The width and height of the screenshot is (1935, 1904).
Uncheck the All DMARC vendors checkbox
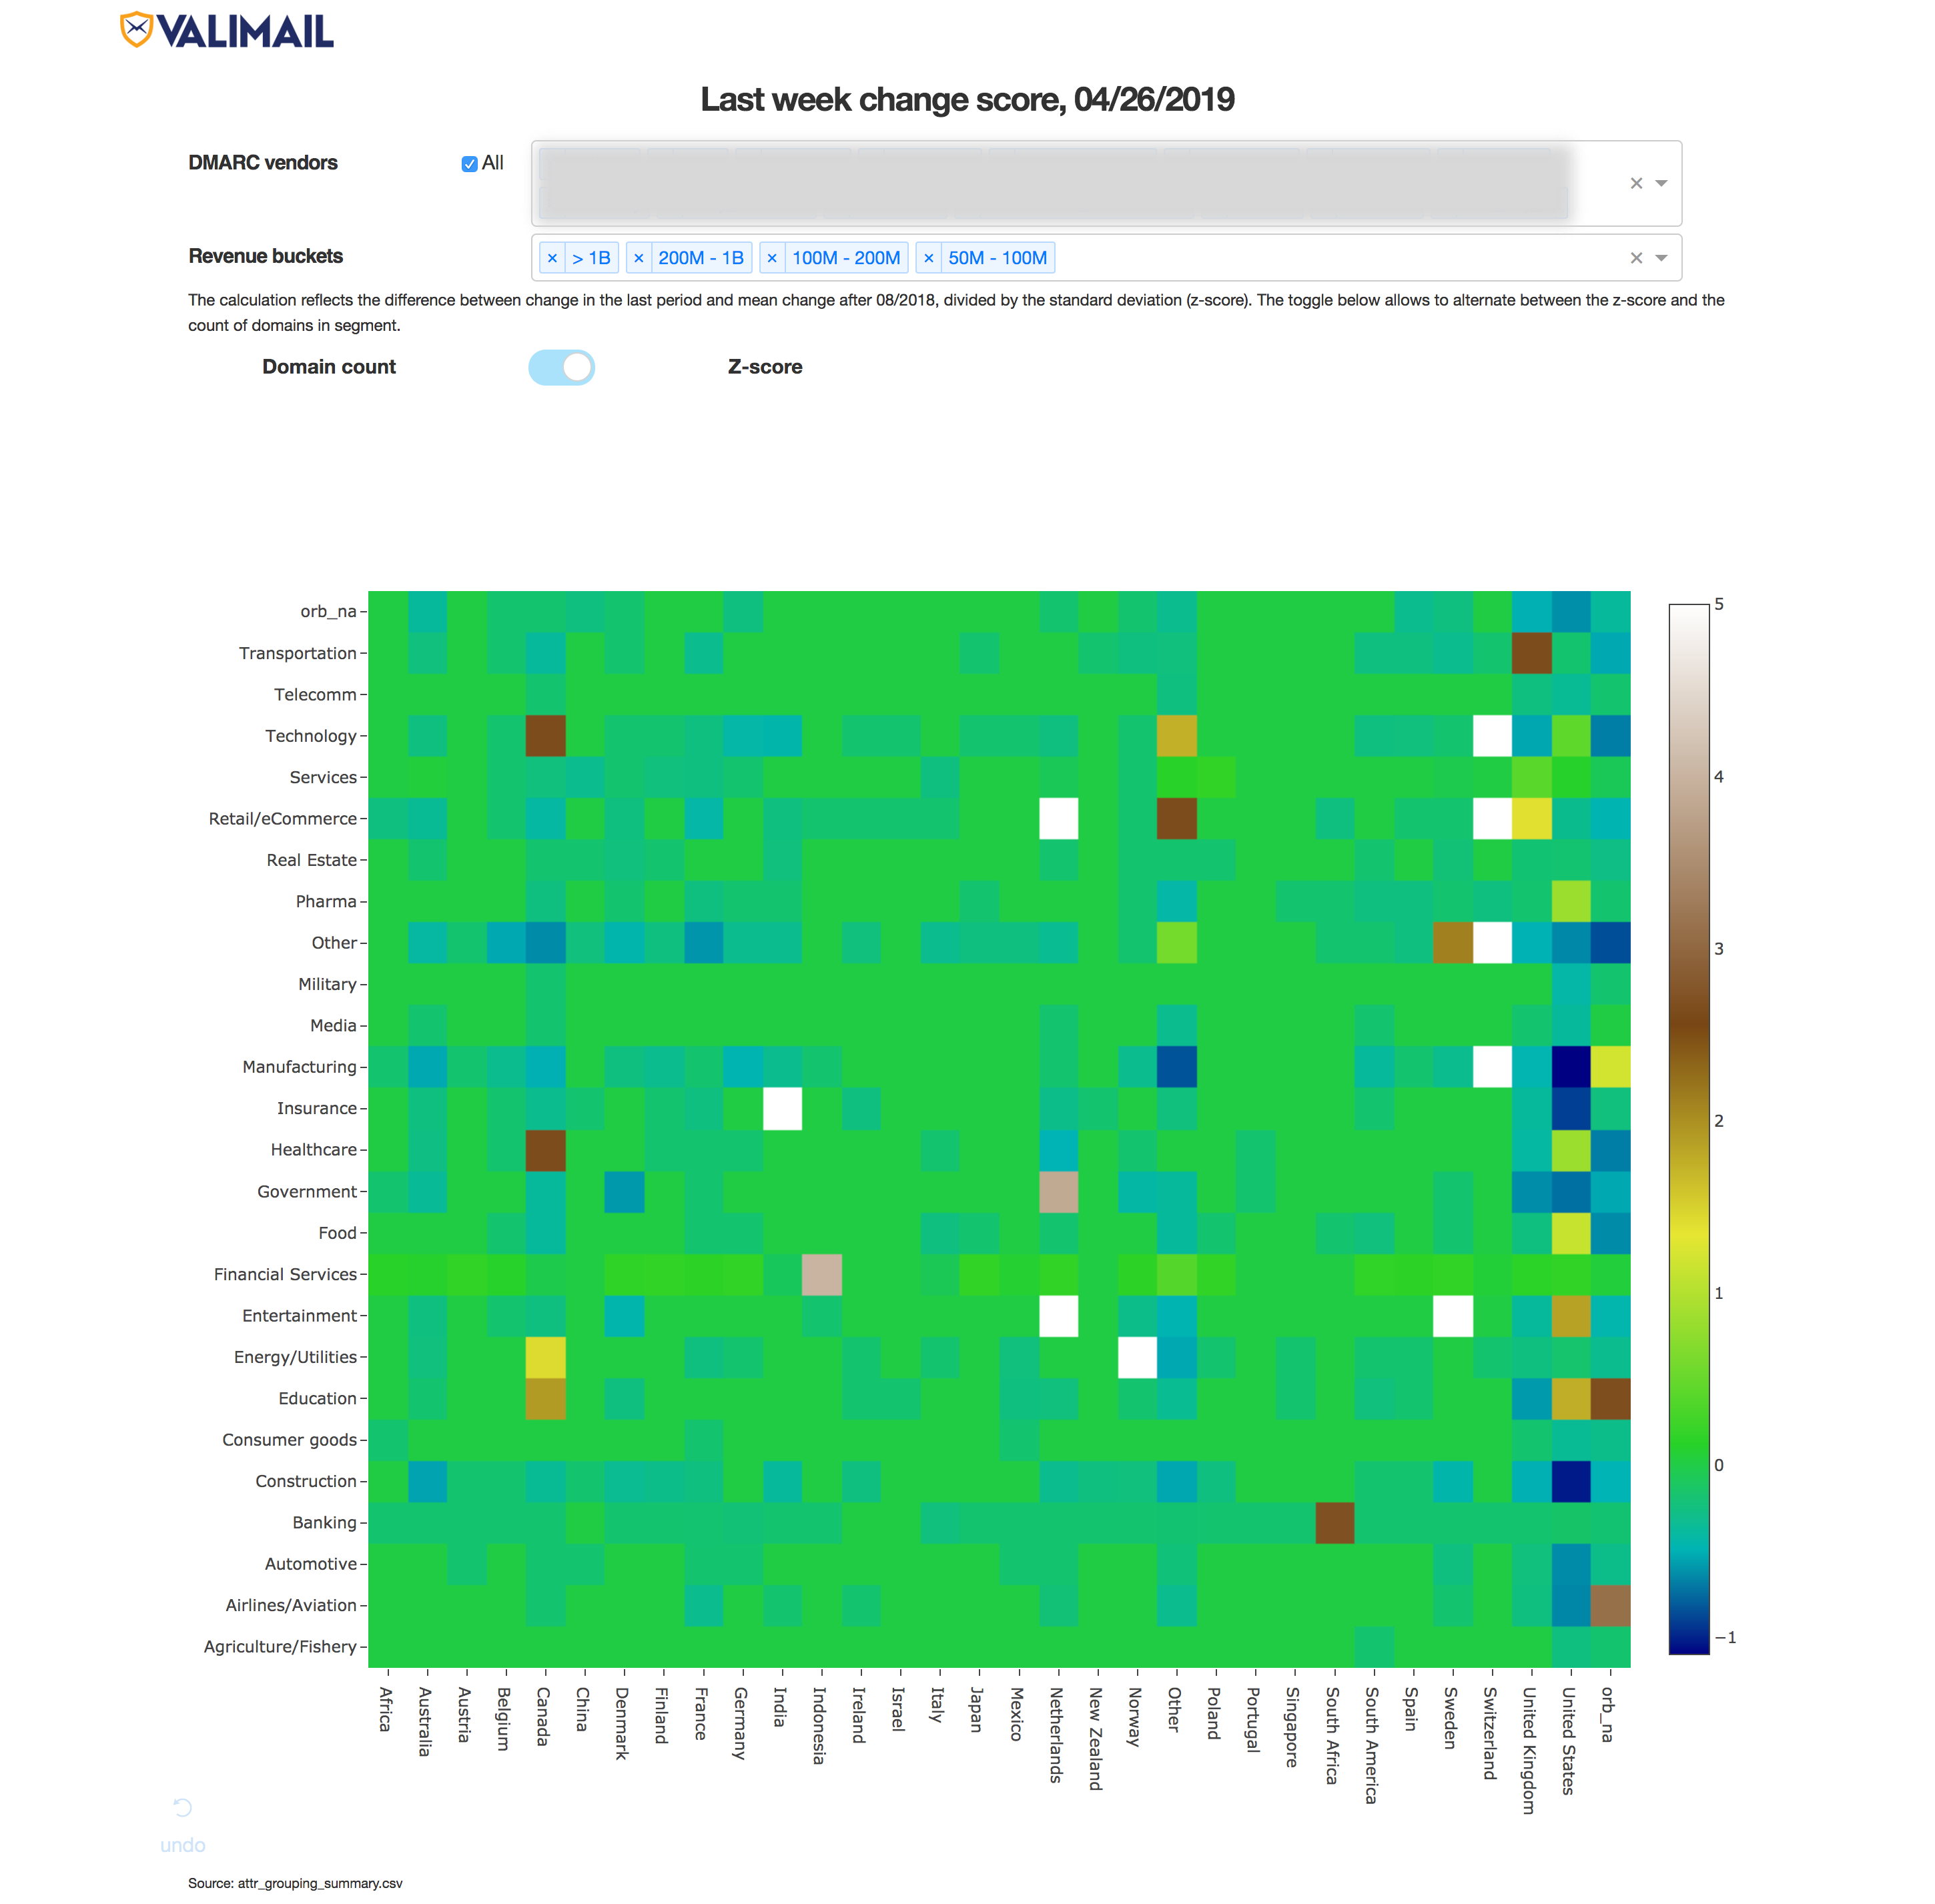point(469,164)
